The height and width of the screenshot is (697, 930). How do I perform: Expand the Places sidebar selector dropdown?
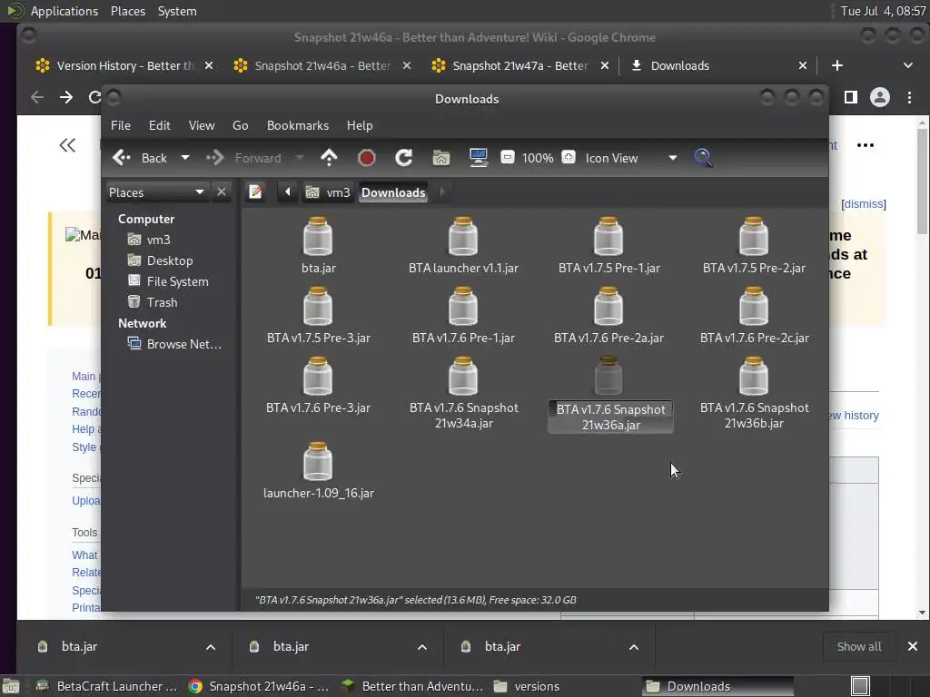[x=156, y=192]
